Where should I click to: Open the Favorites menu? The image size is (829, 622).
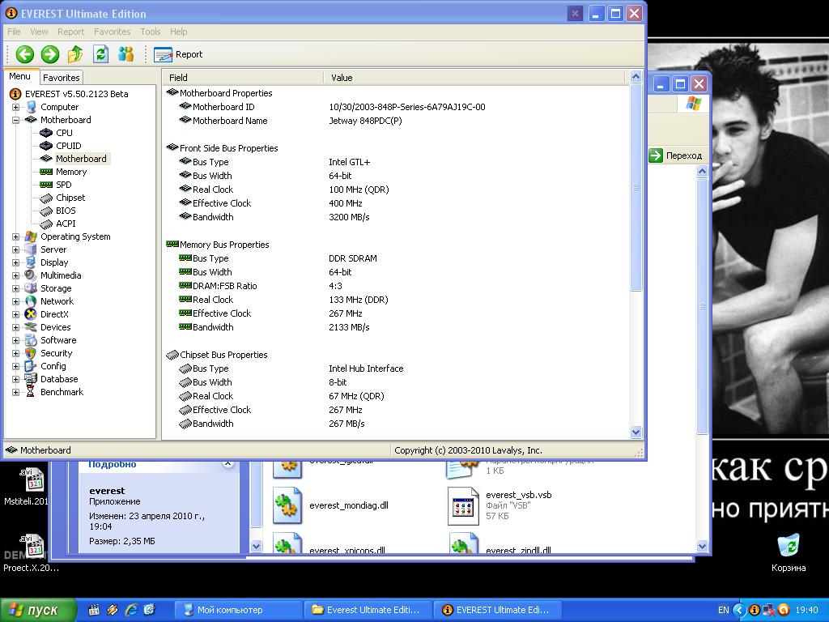pos(112,32)
